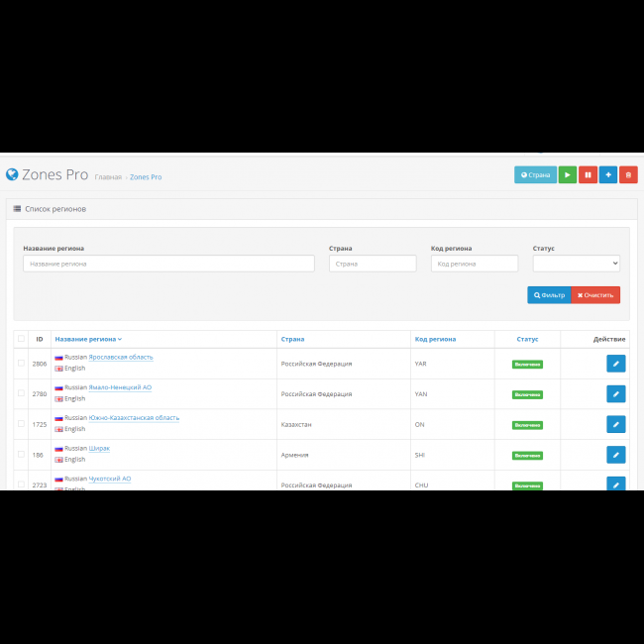The image size is (644, 644).
Task: Edit the Ярославская область region with the pencil
Action: pyautogui.click(x=615, y=364)
